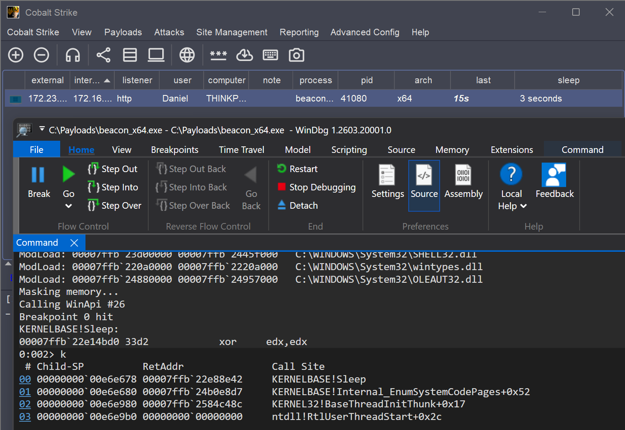Screen dimensions: 625x430
Task: Click the screenshots camera icon
Action: click(297, 55)
